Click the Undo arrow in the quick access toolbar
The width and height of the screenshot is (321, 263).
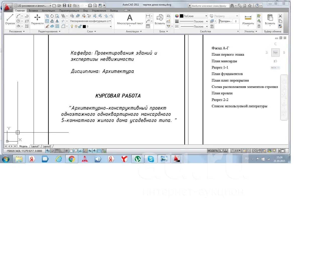[x=75, y=6]
